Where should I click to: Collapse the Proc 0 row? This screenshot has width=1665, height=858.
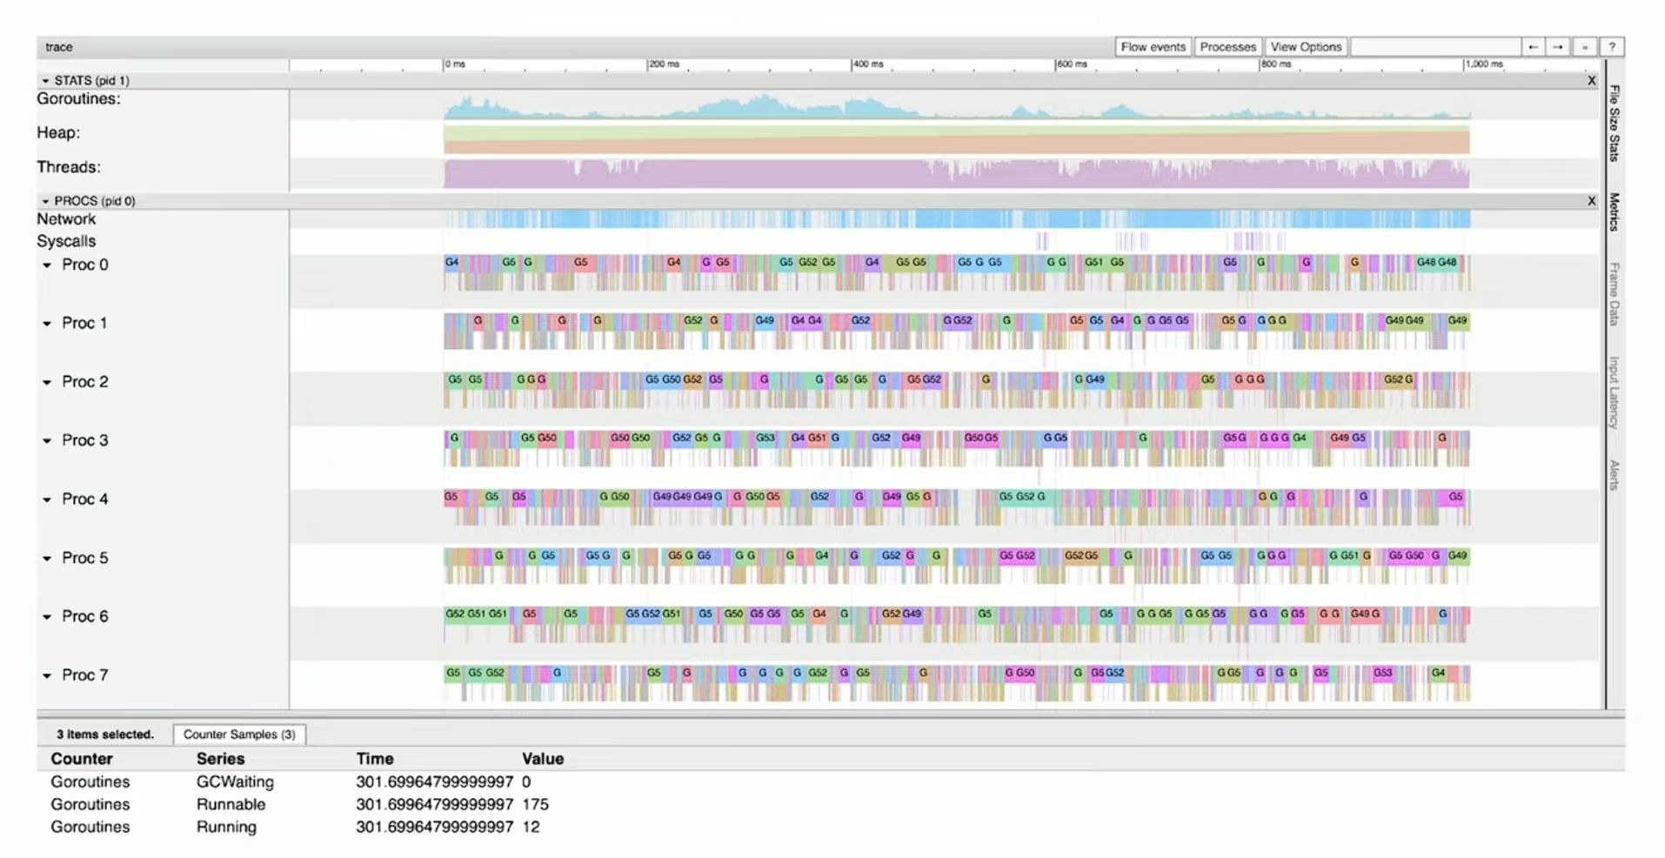pyautogui.click(x=47, y=265)
